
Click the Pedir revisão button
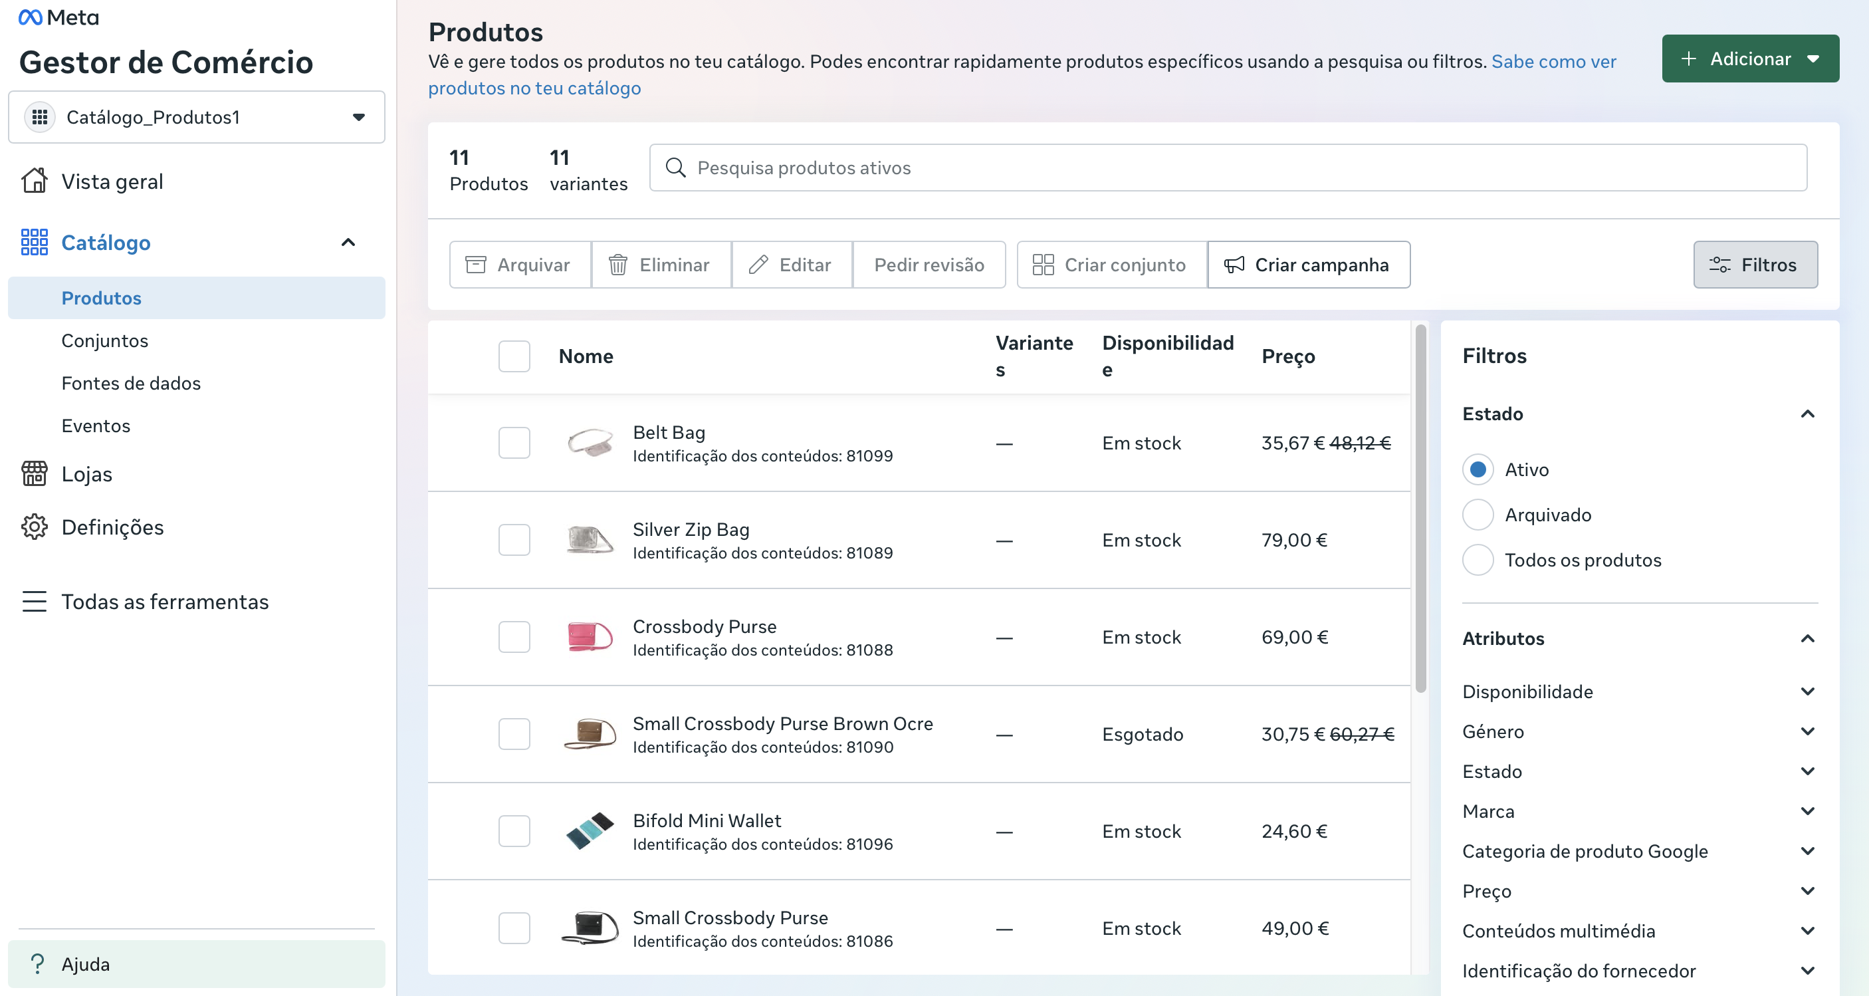tap(929, 265)
